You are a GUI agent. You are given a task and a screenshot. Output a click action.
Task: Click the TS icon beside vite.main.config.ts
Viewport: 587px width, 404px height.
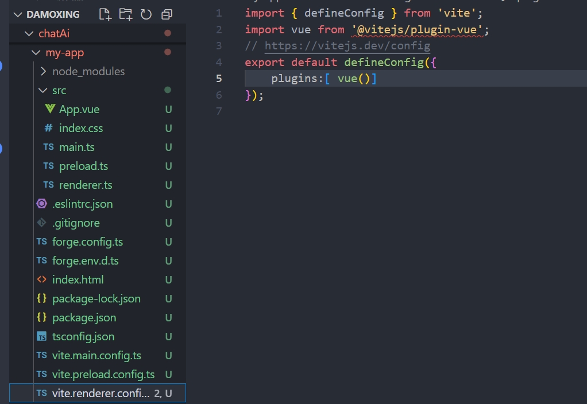(42, 355)
